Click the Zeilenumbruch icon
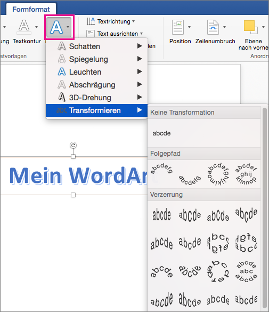The image size is (269, 312). point(213,27)
